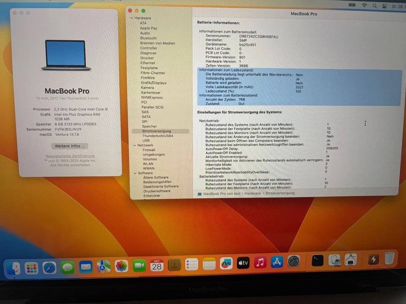This screenshot has height=304, width=406.
Task: Open the Grafik/Displays hardware section
Action: pyautogui.click(x=153, y=82)
